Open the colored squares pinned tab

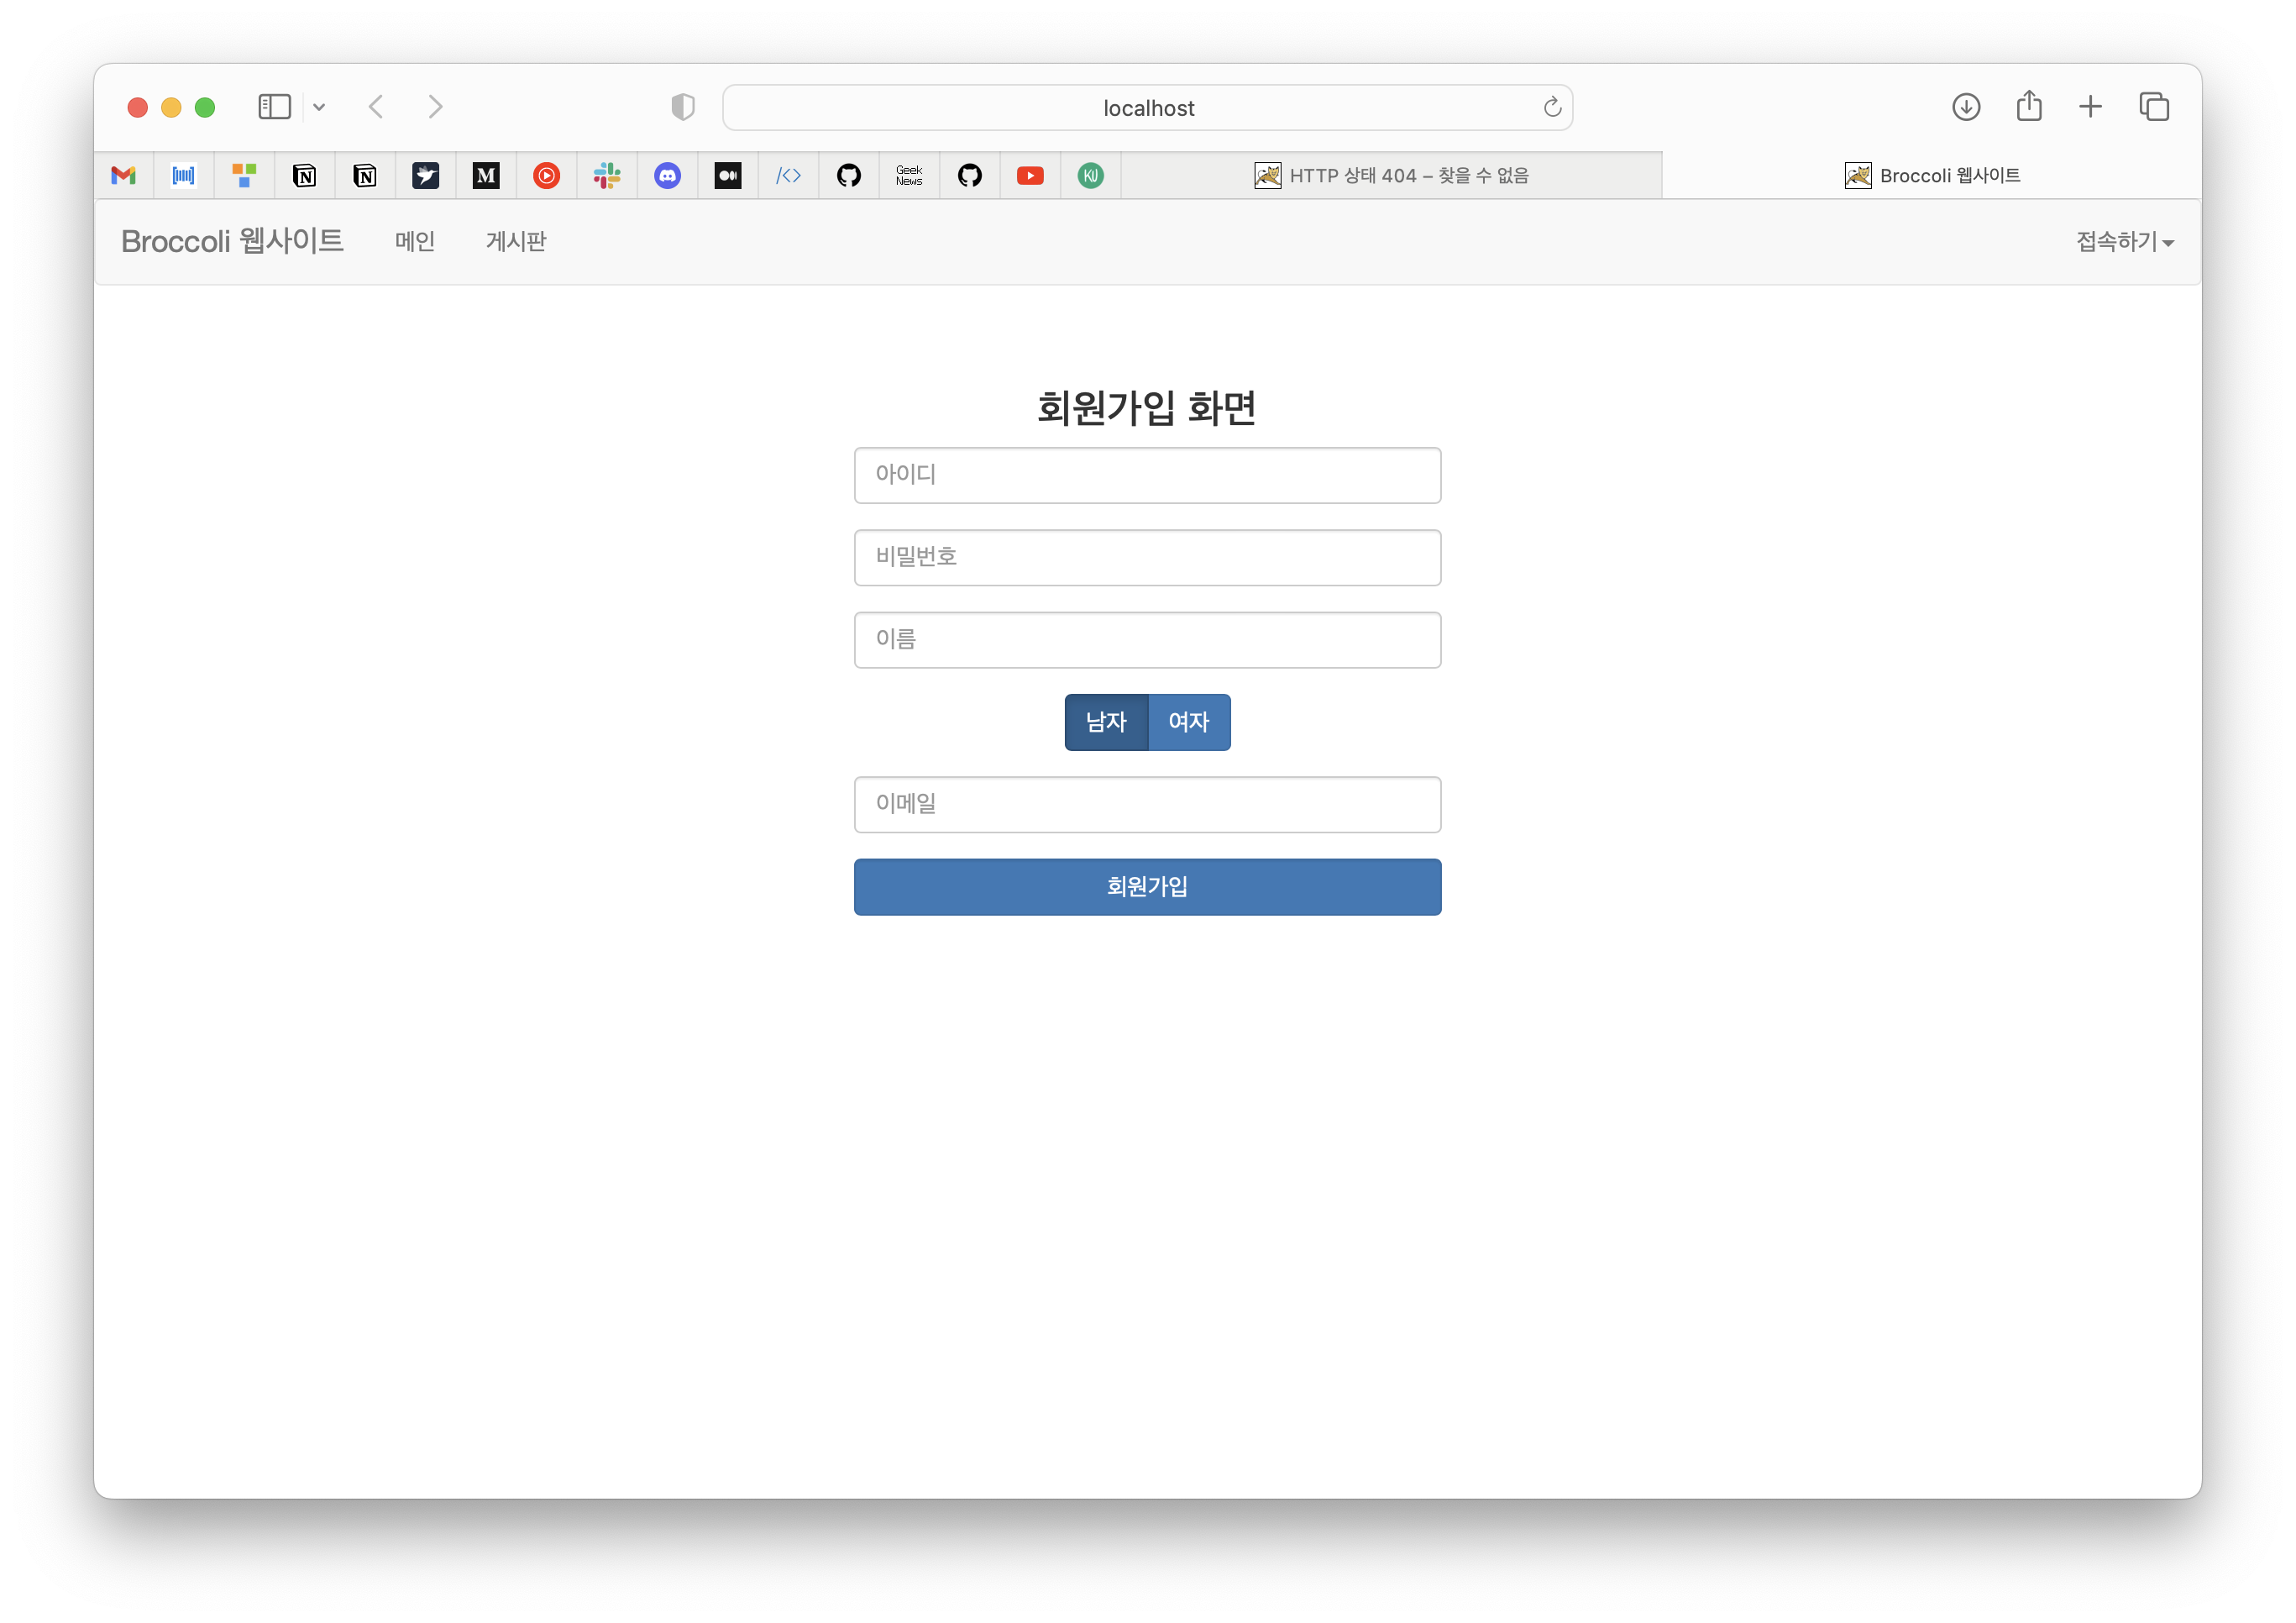click(244, 176)
